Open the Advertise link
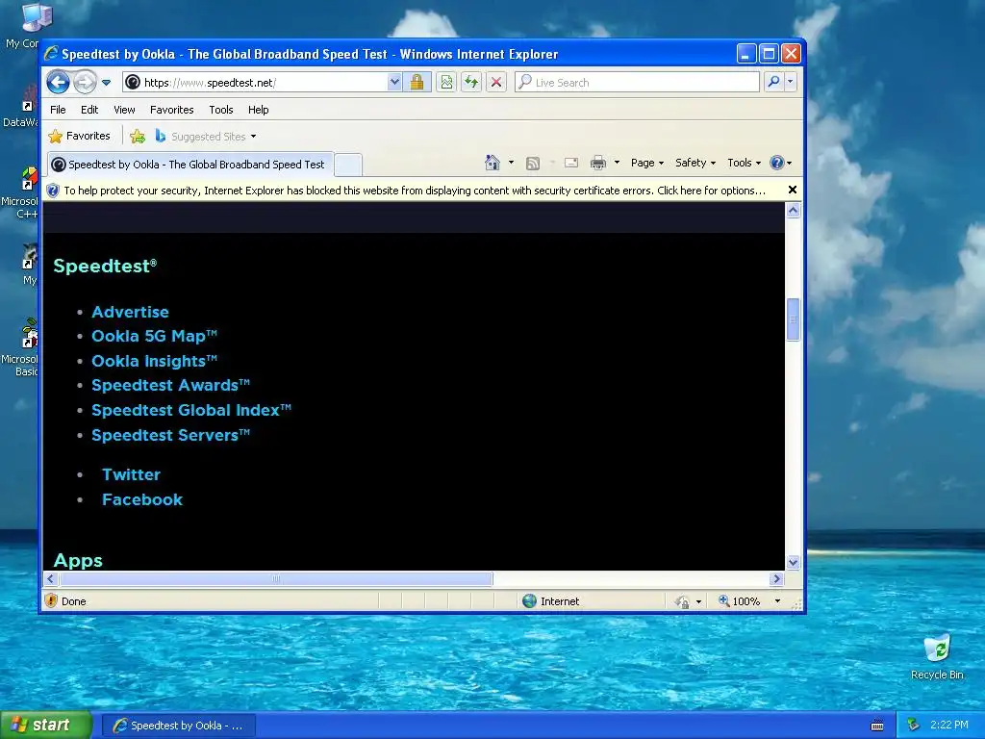Viewport: 985px width, 739px height. point(130,312)
